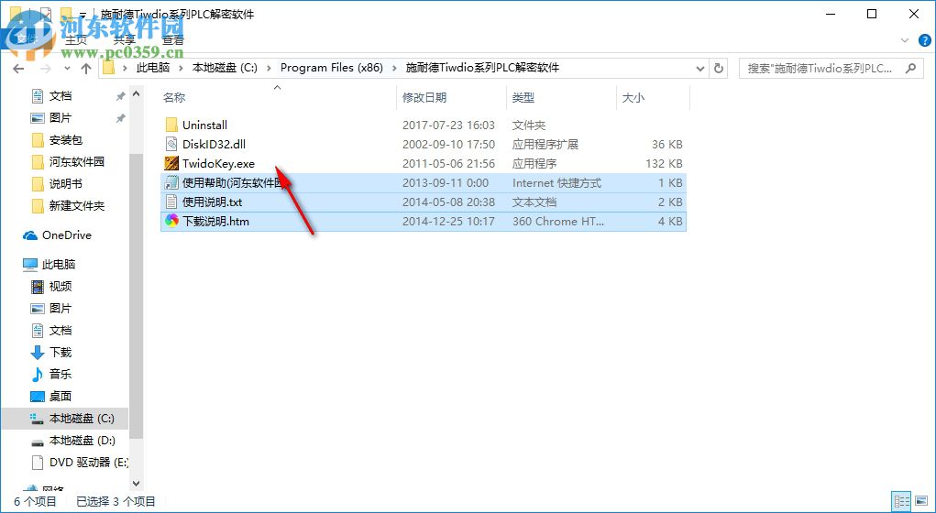Select the TwidoKey.exe application icon
The image size is (936, 513).
click(171, 163)
